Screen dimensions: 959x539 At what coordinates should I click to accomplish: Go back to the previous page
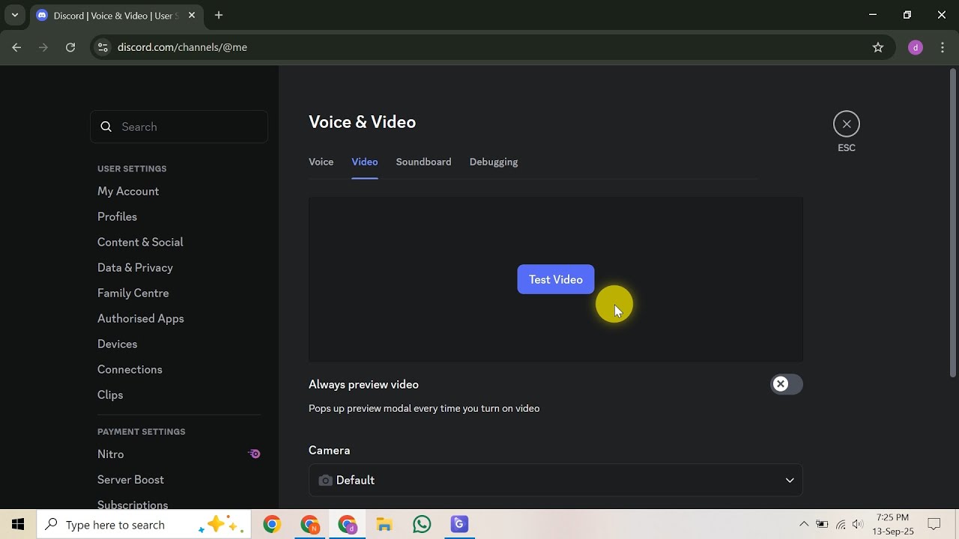(x=16, y=47)
